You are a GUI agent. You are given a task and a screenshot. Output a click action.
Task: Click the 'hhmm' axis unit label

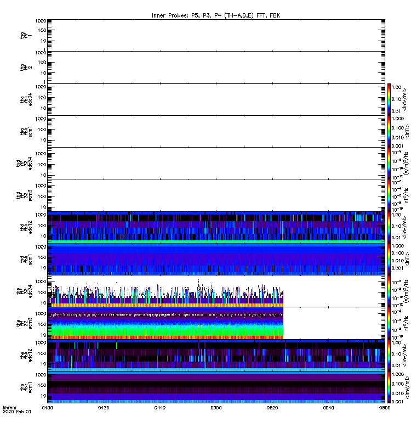pos(9,408)
